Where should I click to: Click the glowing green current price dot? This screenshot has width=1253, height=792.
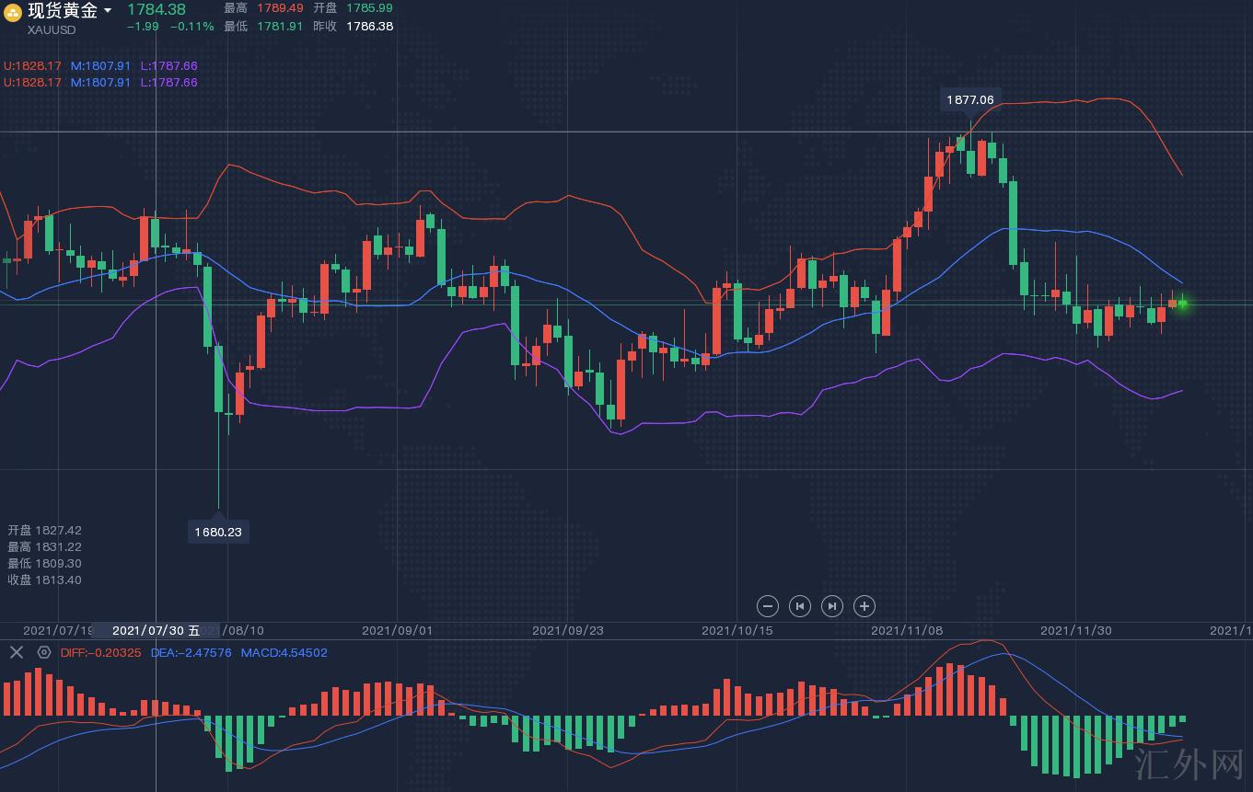click(x=1183, y=304)
